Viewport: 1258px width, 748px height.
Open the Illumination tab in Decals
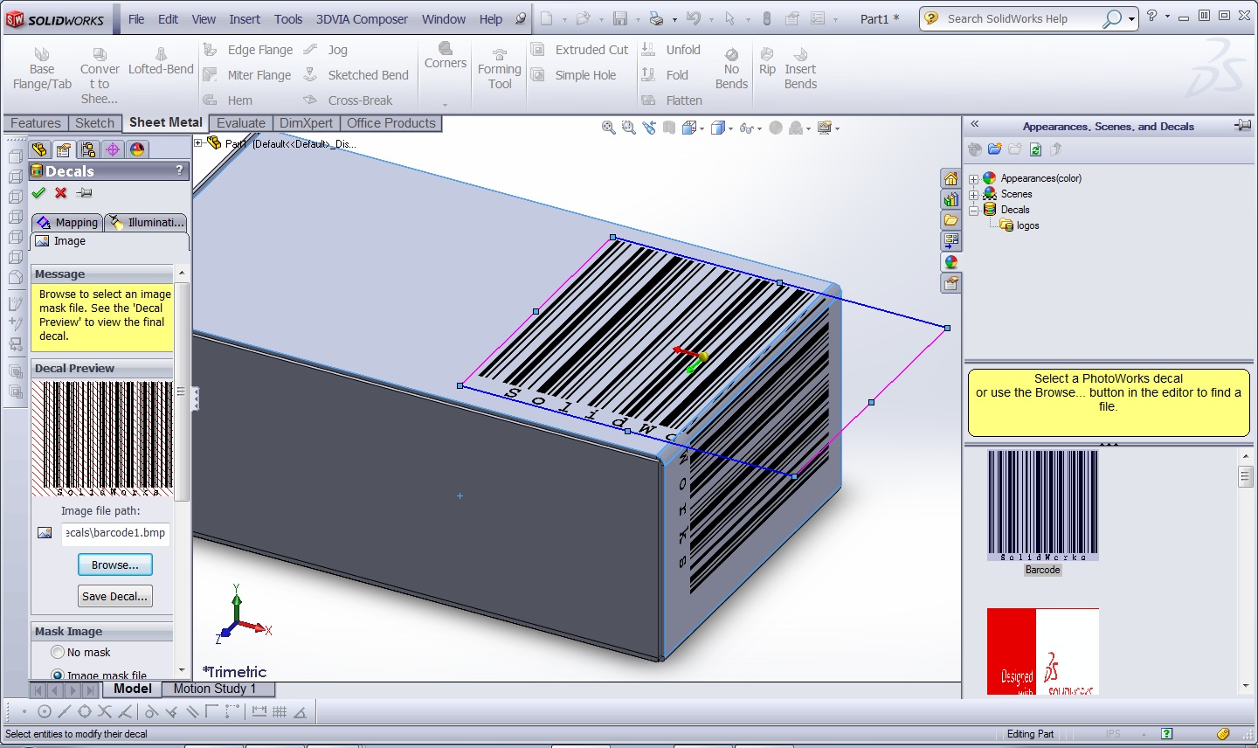pos(147,222)
